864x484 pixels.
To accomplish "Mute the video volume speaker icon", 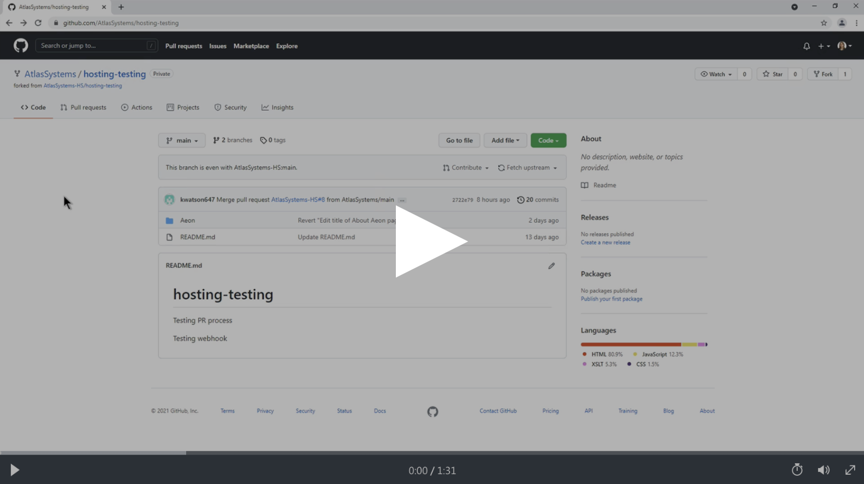I will click(823, 470).
